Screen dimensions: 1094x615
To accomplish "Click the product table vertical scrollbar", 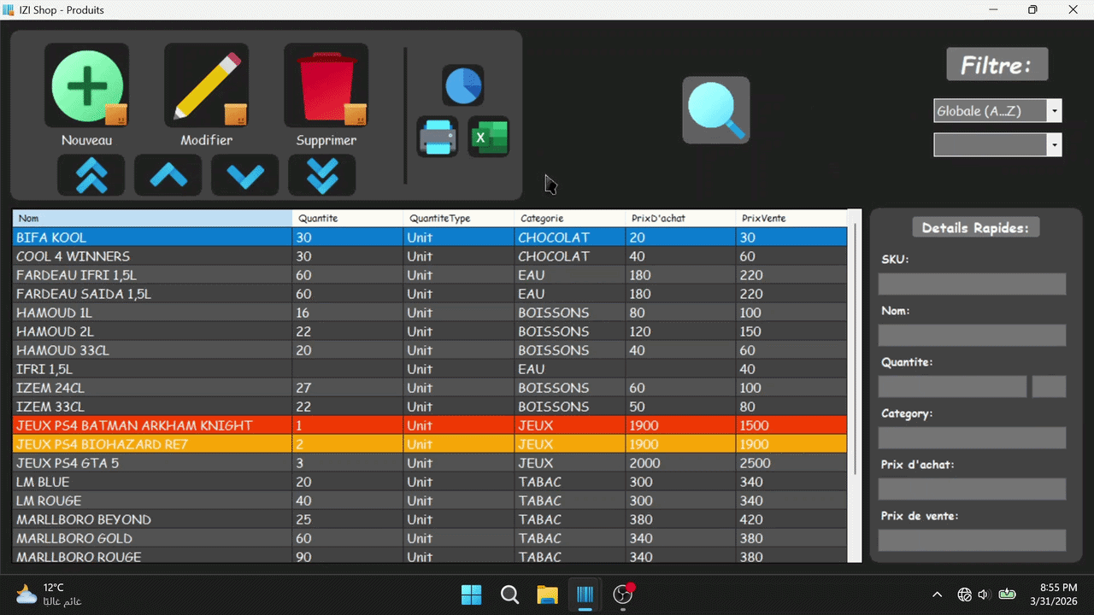I will [855, 342].
